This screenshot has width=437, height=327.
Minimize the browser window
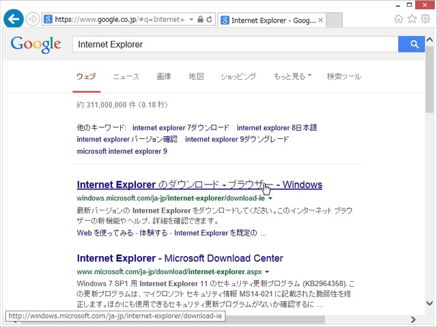pyautogui.click(x=398, y=5)
